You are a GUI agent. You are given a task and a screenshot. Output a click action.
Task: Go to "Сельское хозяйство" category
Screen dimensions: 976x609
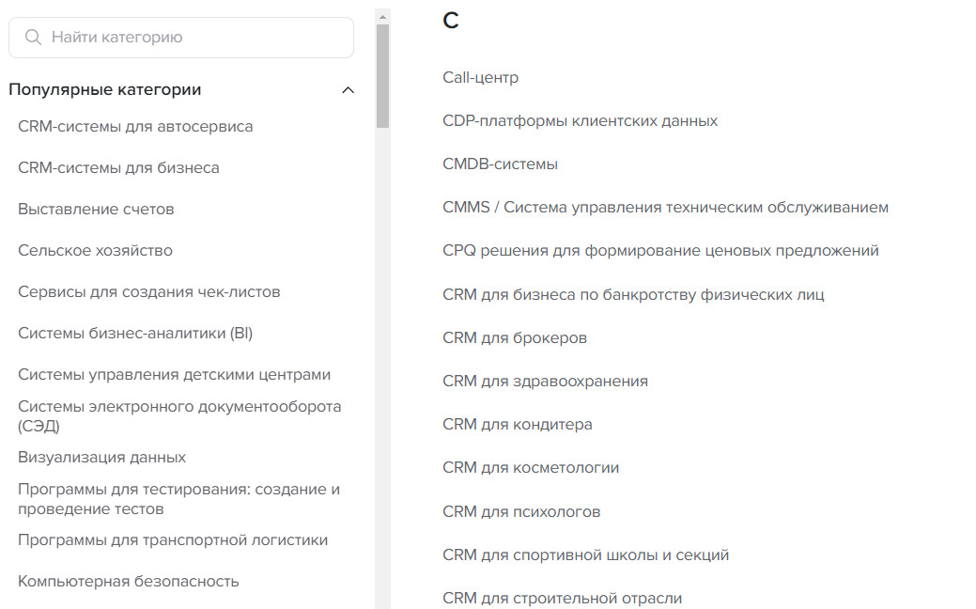point(95,250)
